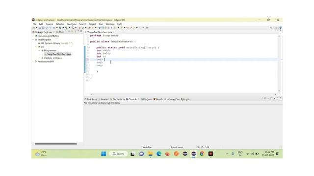
Task: Collapse the Programms package node
Action: pyautogui.click(x=39, y=50)
